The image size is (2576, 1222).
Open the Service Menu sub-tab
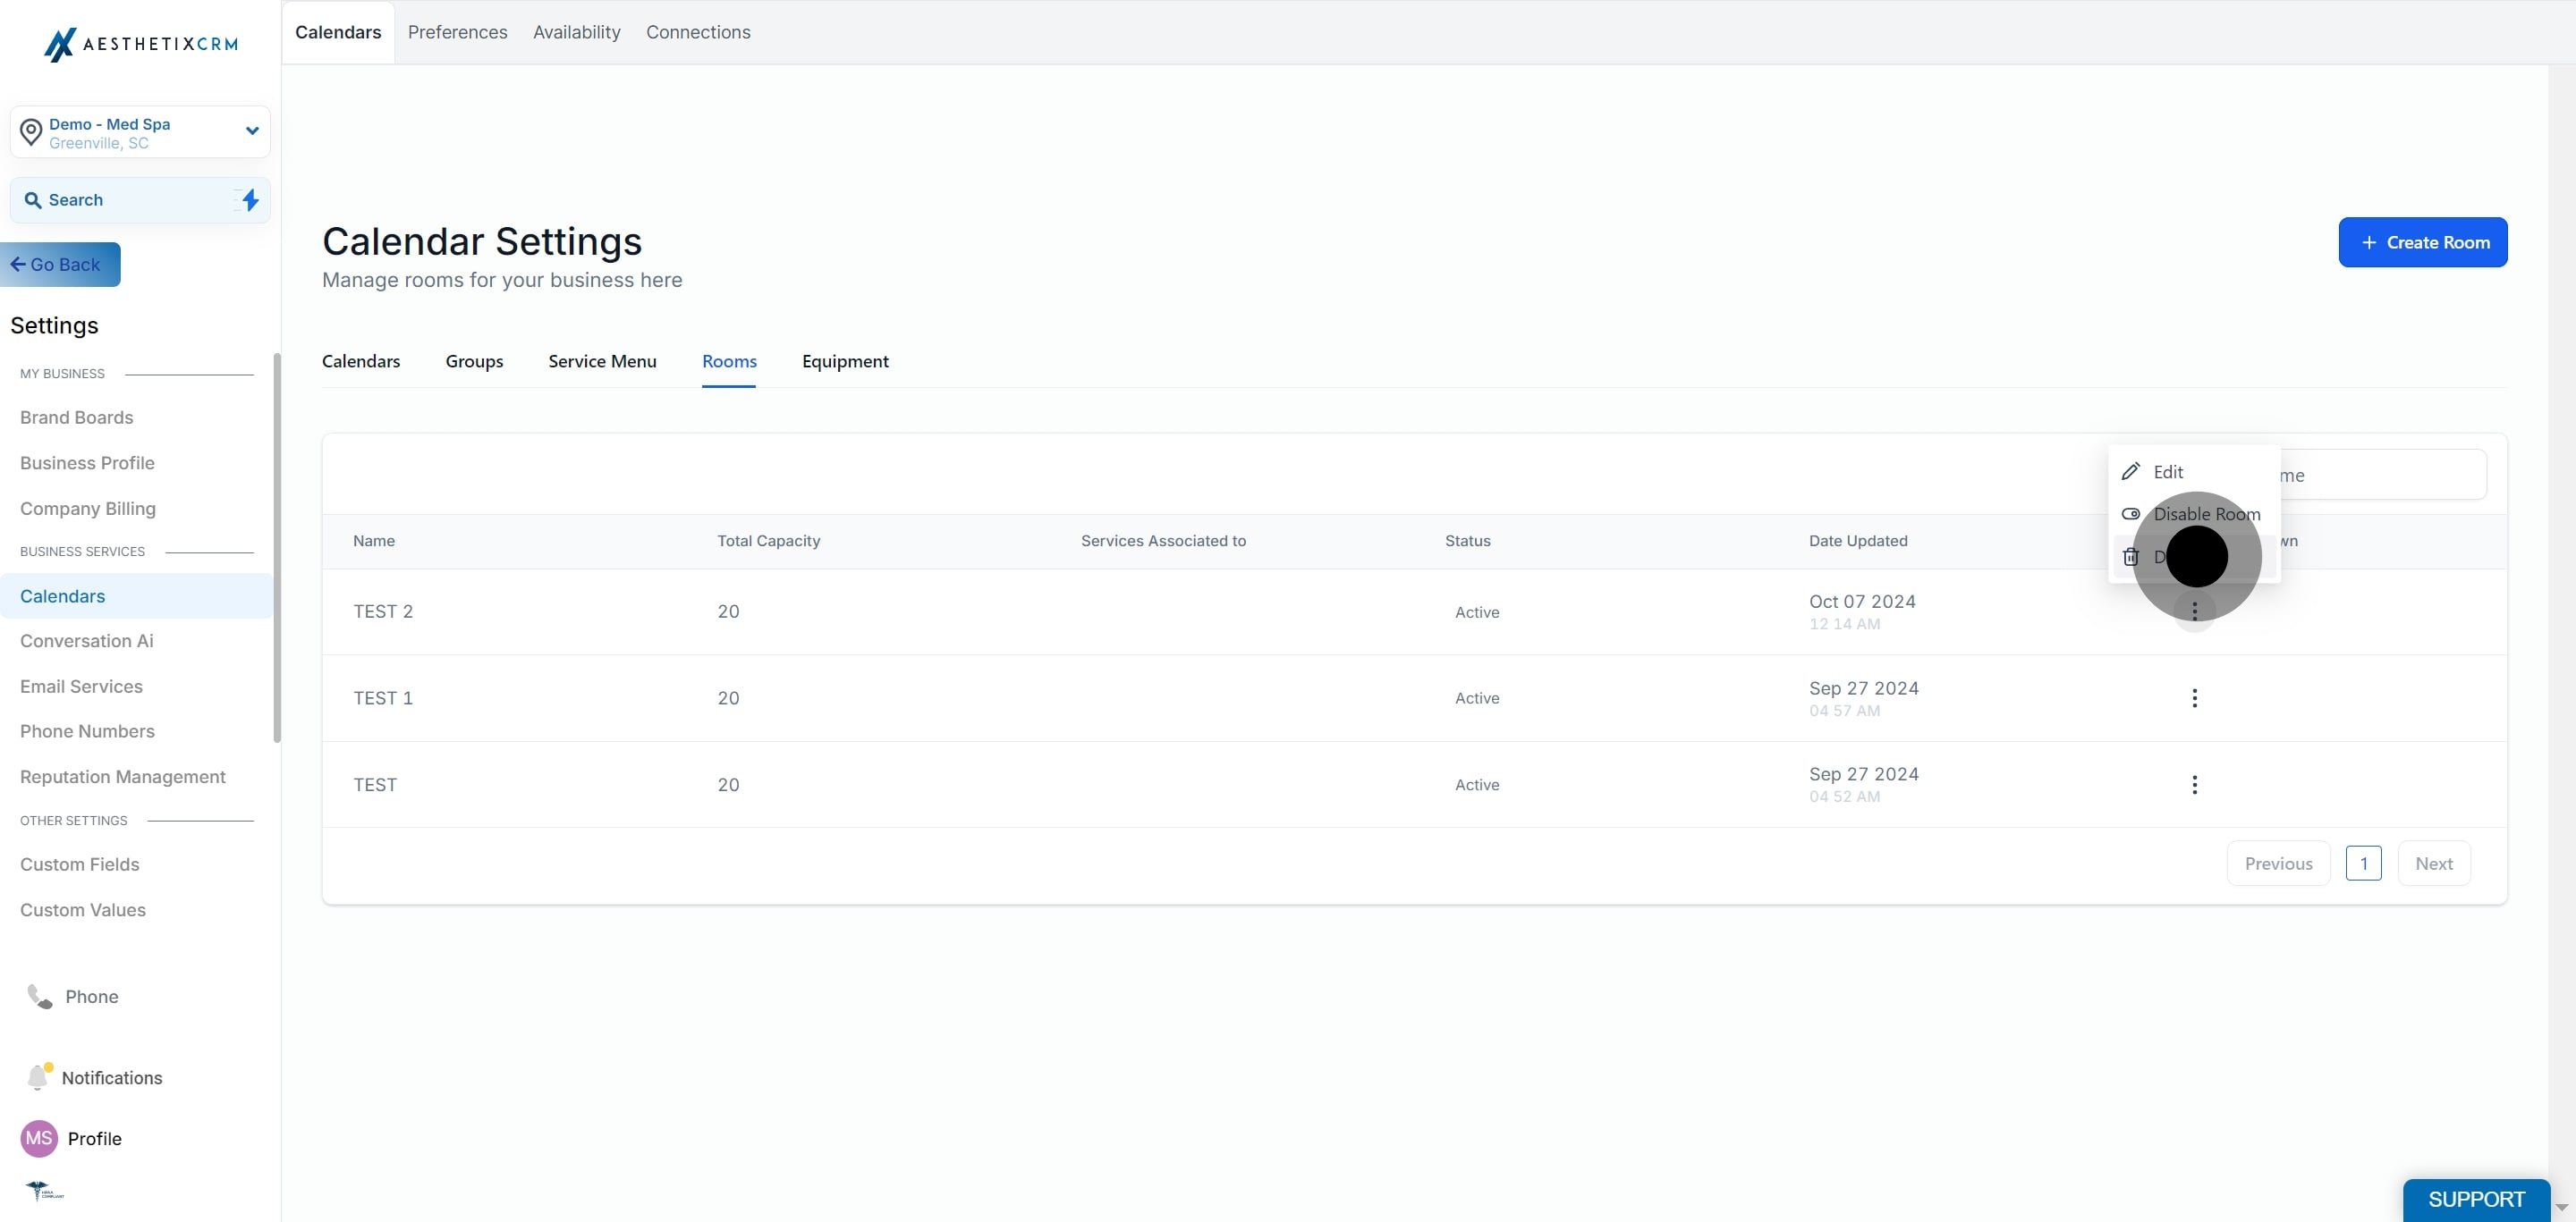(x=602, y=361)
